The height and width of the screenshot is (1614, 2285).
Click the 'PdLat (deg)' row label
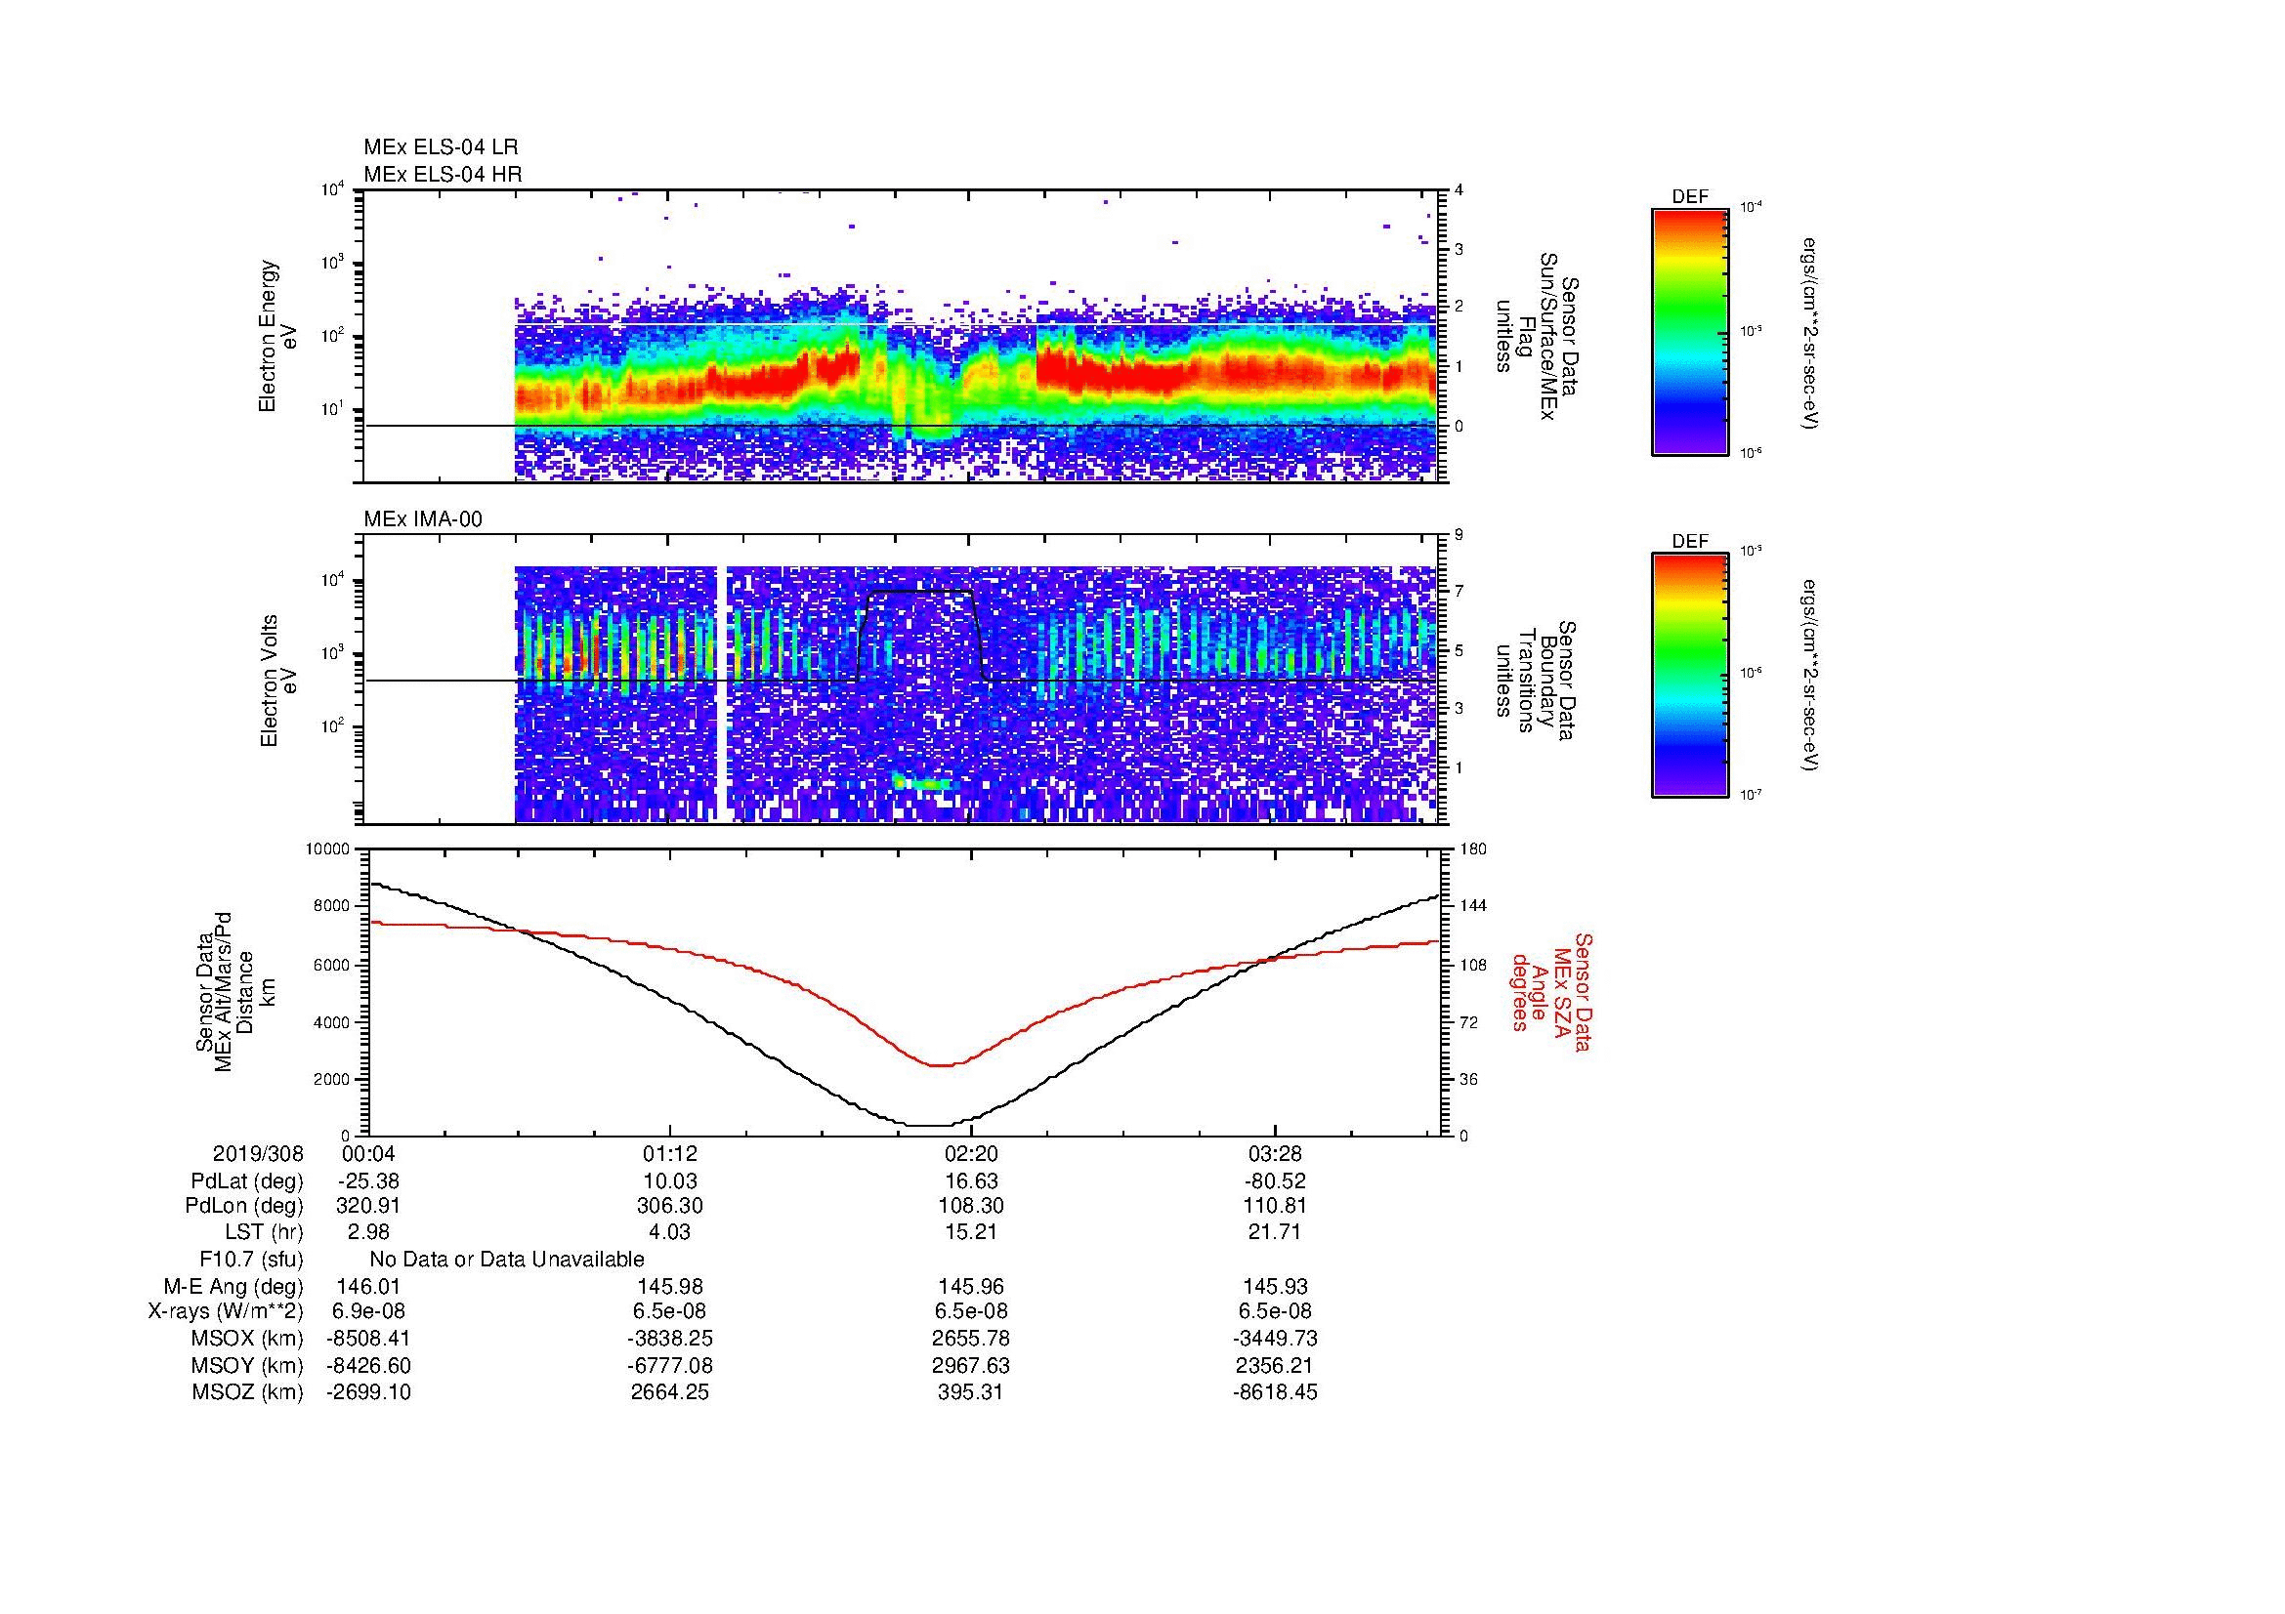tap(247, 1181)
